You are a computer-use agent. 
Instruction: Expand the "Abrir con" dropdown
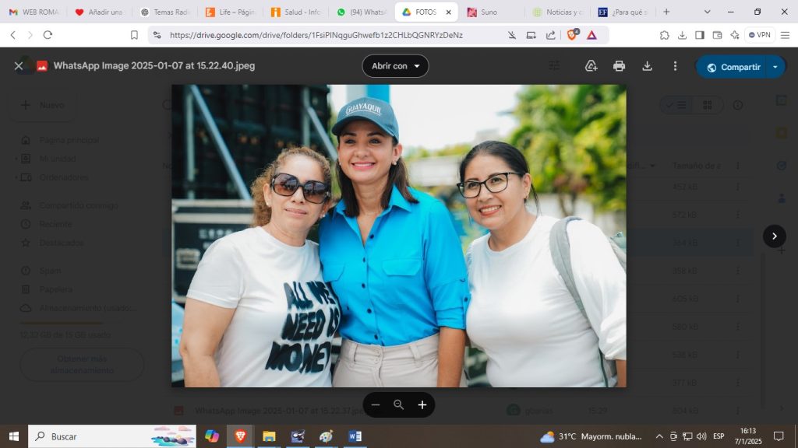click(395, 66)
